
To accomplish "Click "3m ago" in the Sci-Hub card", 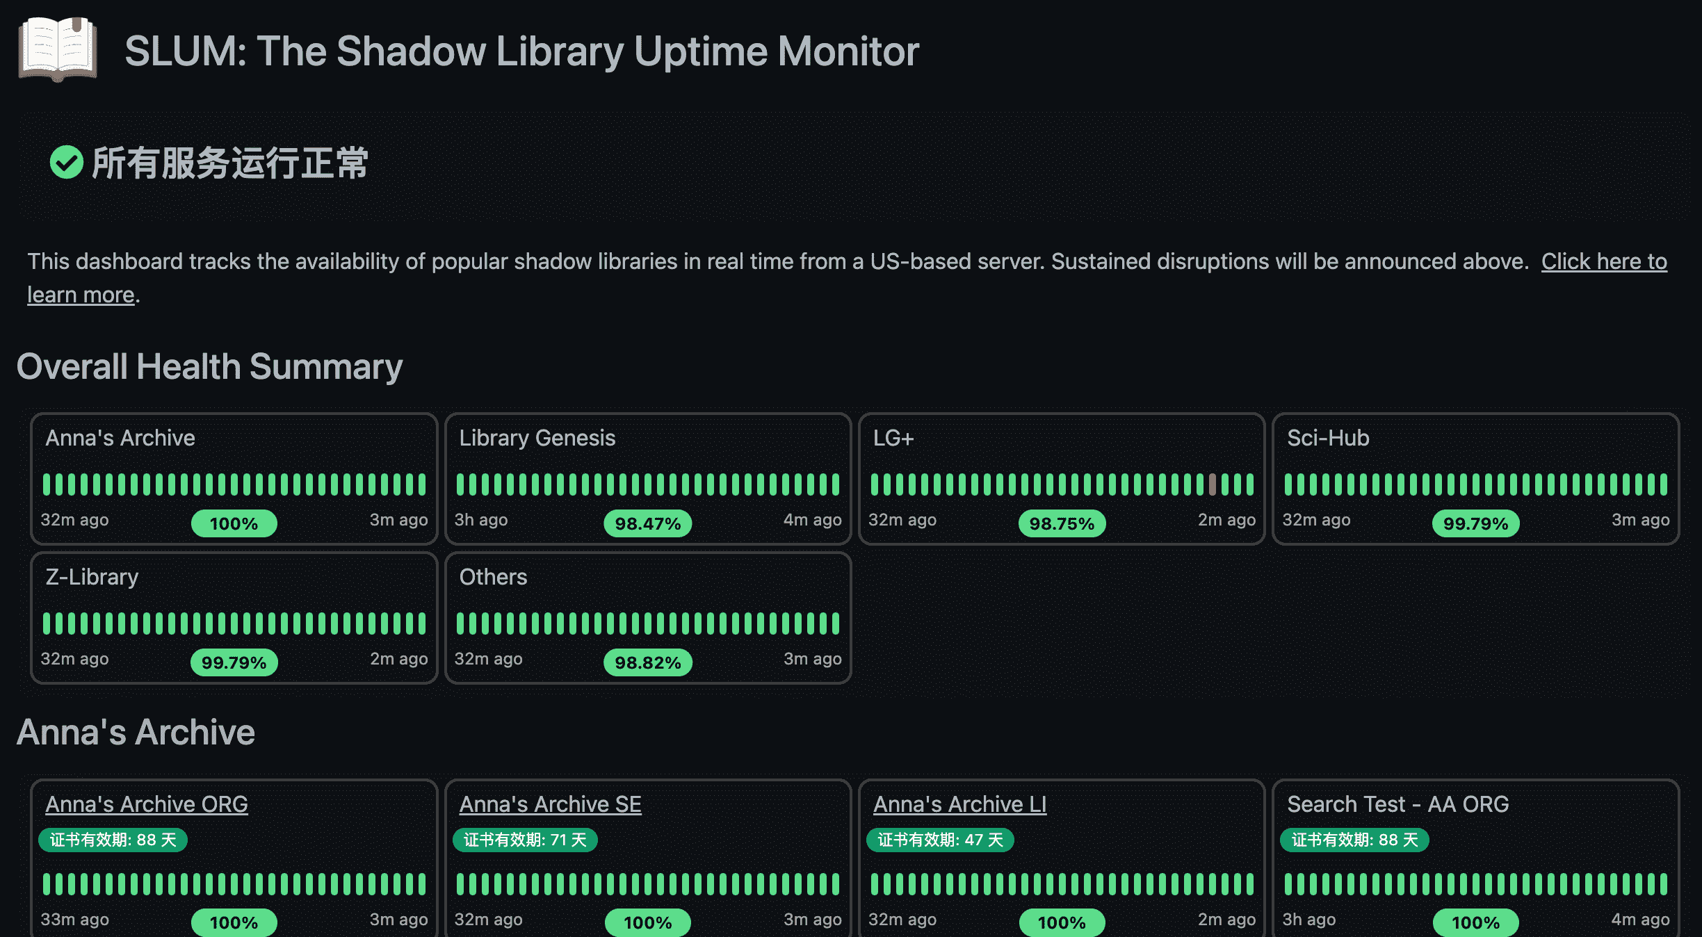I will click(x=1640, y=520).
